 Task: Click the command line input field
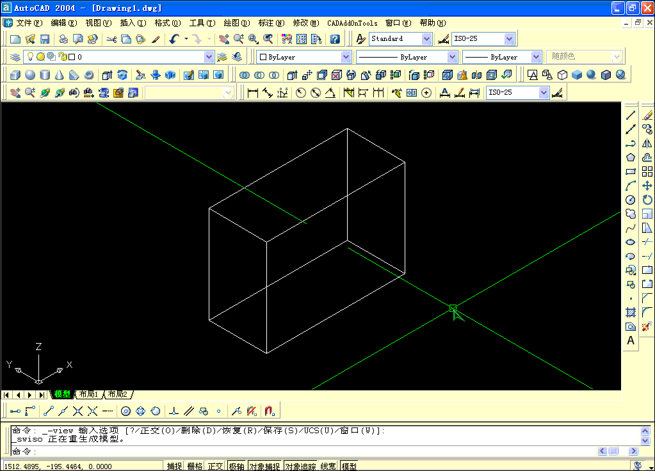(x=304, y=451)
